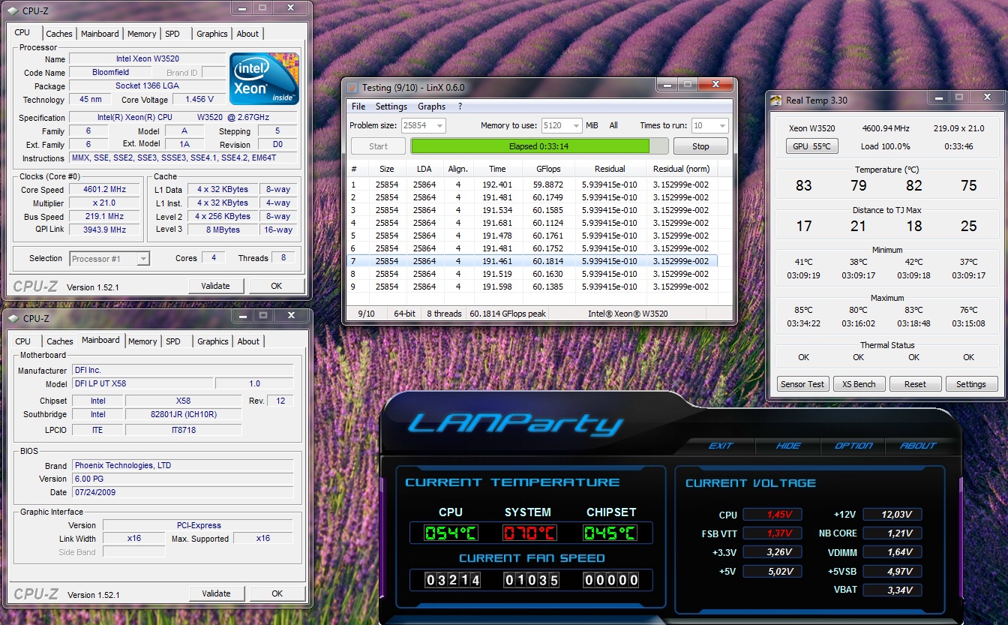The image size is (1008, 625).
Task: Stop the LinX stress test
Action: (700, 146)
